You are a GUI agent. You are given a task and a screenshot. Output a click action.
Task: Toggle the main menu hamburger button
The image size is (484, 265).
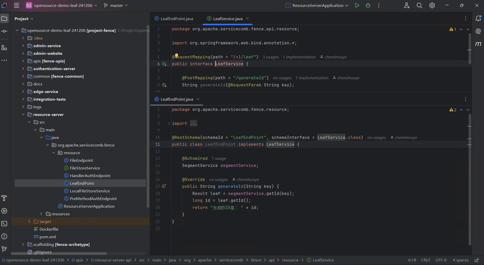[x=17, y=5]
